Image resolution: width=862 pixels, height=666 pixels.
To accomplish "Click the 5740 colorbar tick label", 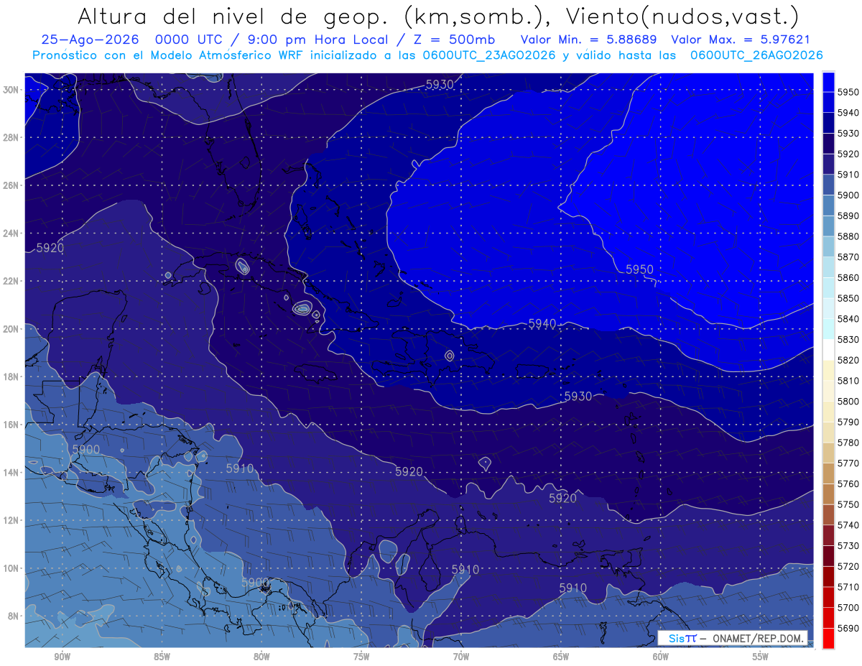I will (x=849, y=524).
